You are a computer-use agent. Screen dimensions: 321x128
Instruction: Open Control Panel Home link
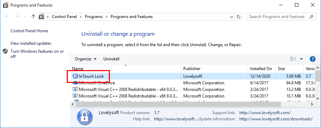29,31
